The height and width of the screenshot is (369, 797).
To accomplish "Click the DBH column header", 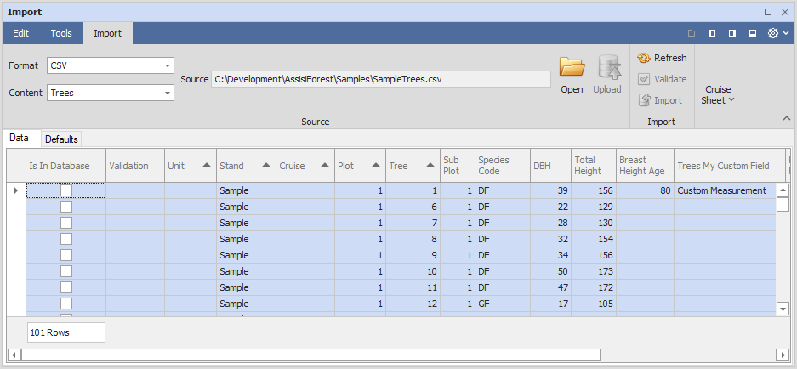I will coord(550,166).
